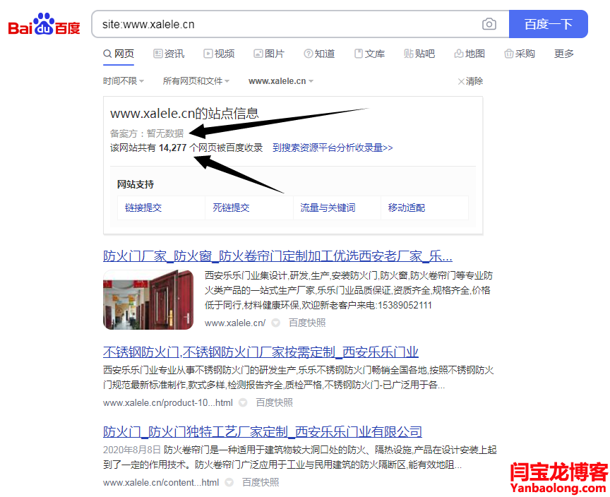
Task: Click the 到搜索资源平台分析收录量 link
Action: pos(333,148)
